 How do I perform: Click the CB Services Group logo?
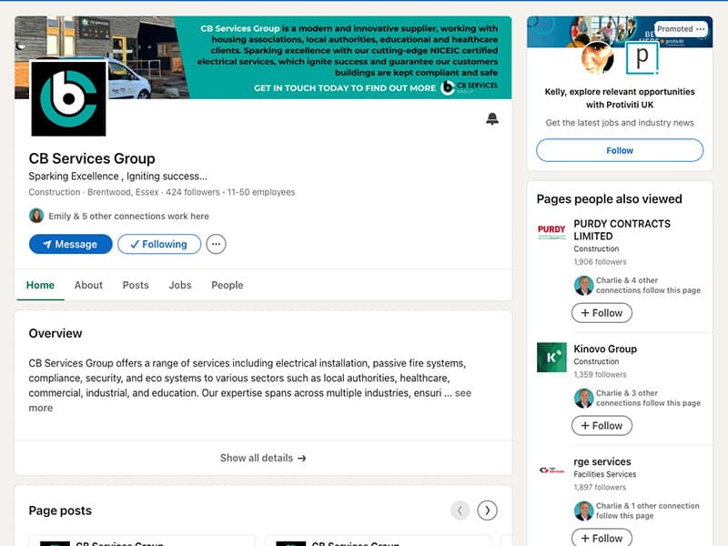coord(69,98)
